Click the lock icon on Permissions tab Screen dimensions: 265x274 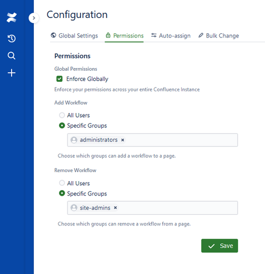tap(108, 35)
